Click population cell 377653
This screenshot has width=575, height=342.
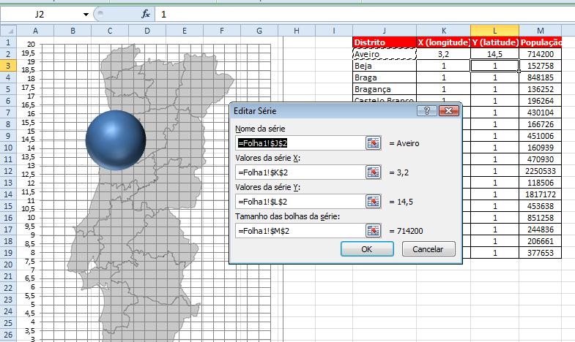click(540, 253)
